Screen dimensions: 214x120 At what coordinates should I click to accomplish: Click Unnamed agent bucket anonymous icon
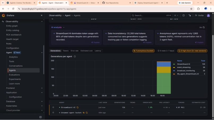coord(84,113)
